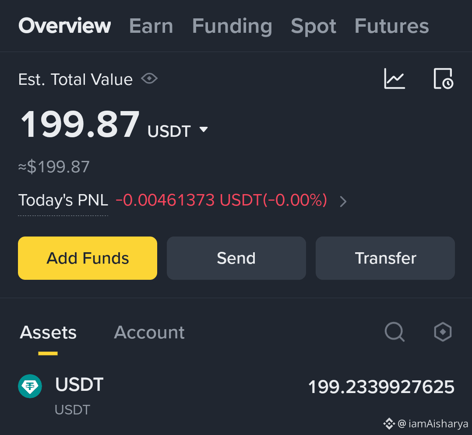Open the Futures tab

click(x=391, y=26)
